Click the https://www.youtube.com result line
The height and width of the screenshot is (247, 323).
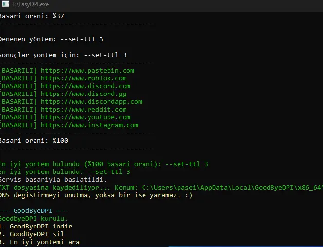[x=65, y=117]
